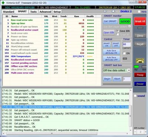The image size is (148, 137).
Task: Open the Tests tab
Action: pyautogui.click(x=33, y=12)
